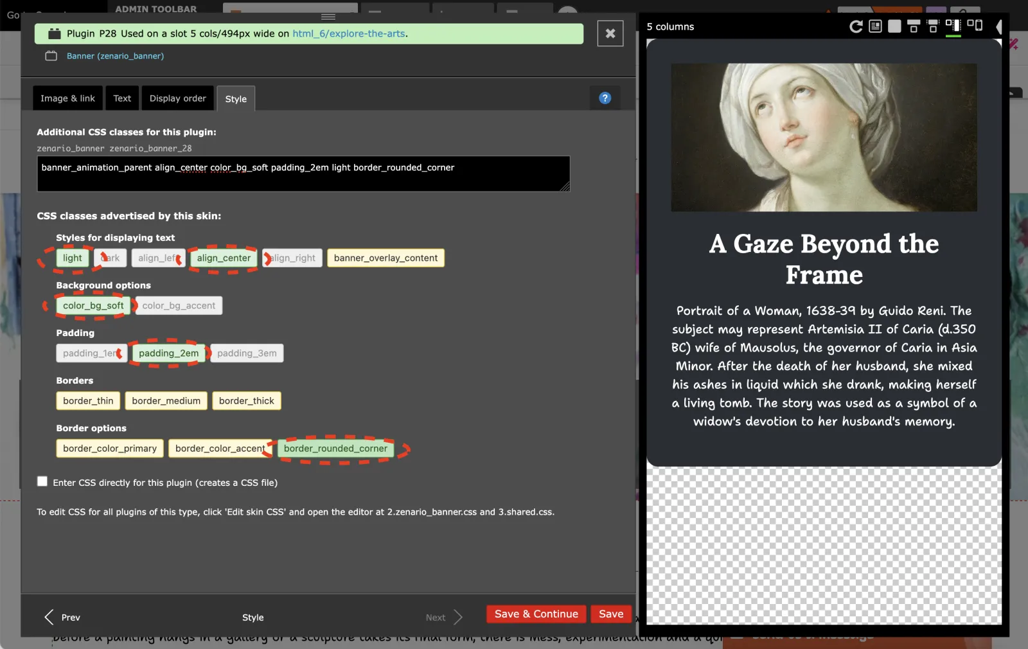Add the 'border_color_primary' class
1028x649 pixels.
tap(110, 448)
